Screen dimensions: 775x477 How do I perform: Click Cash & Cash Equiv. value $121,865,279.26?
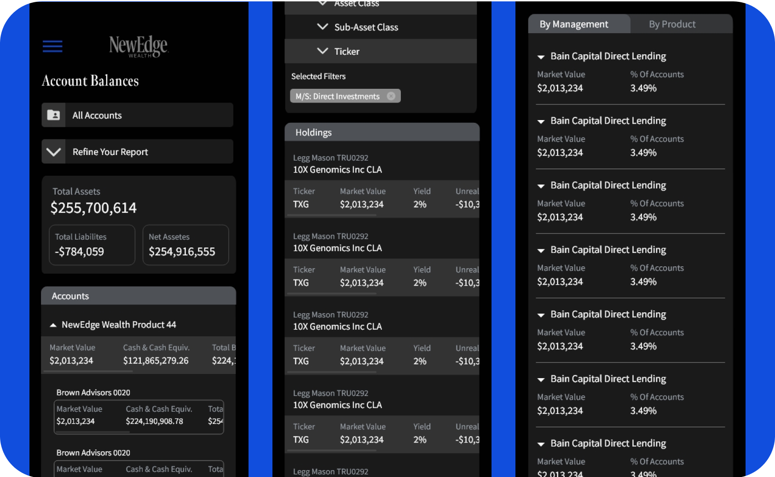coord(156,361)
